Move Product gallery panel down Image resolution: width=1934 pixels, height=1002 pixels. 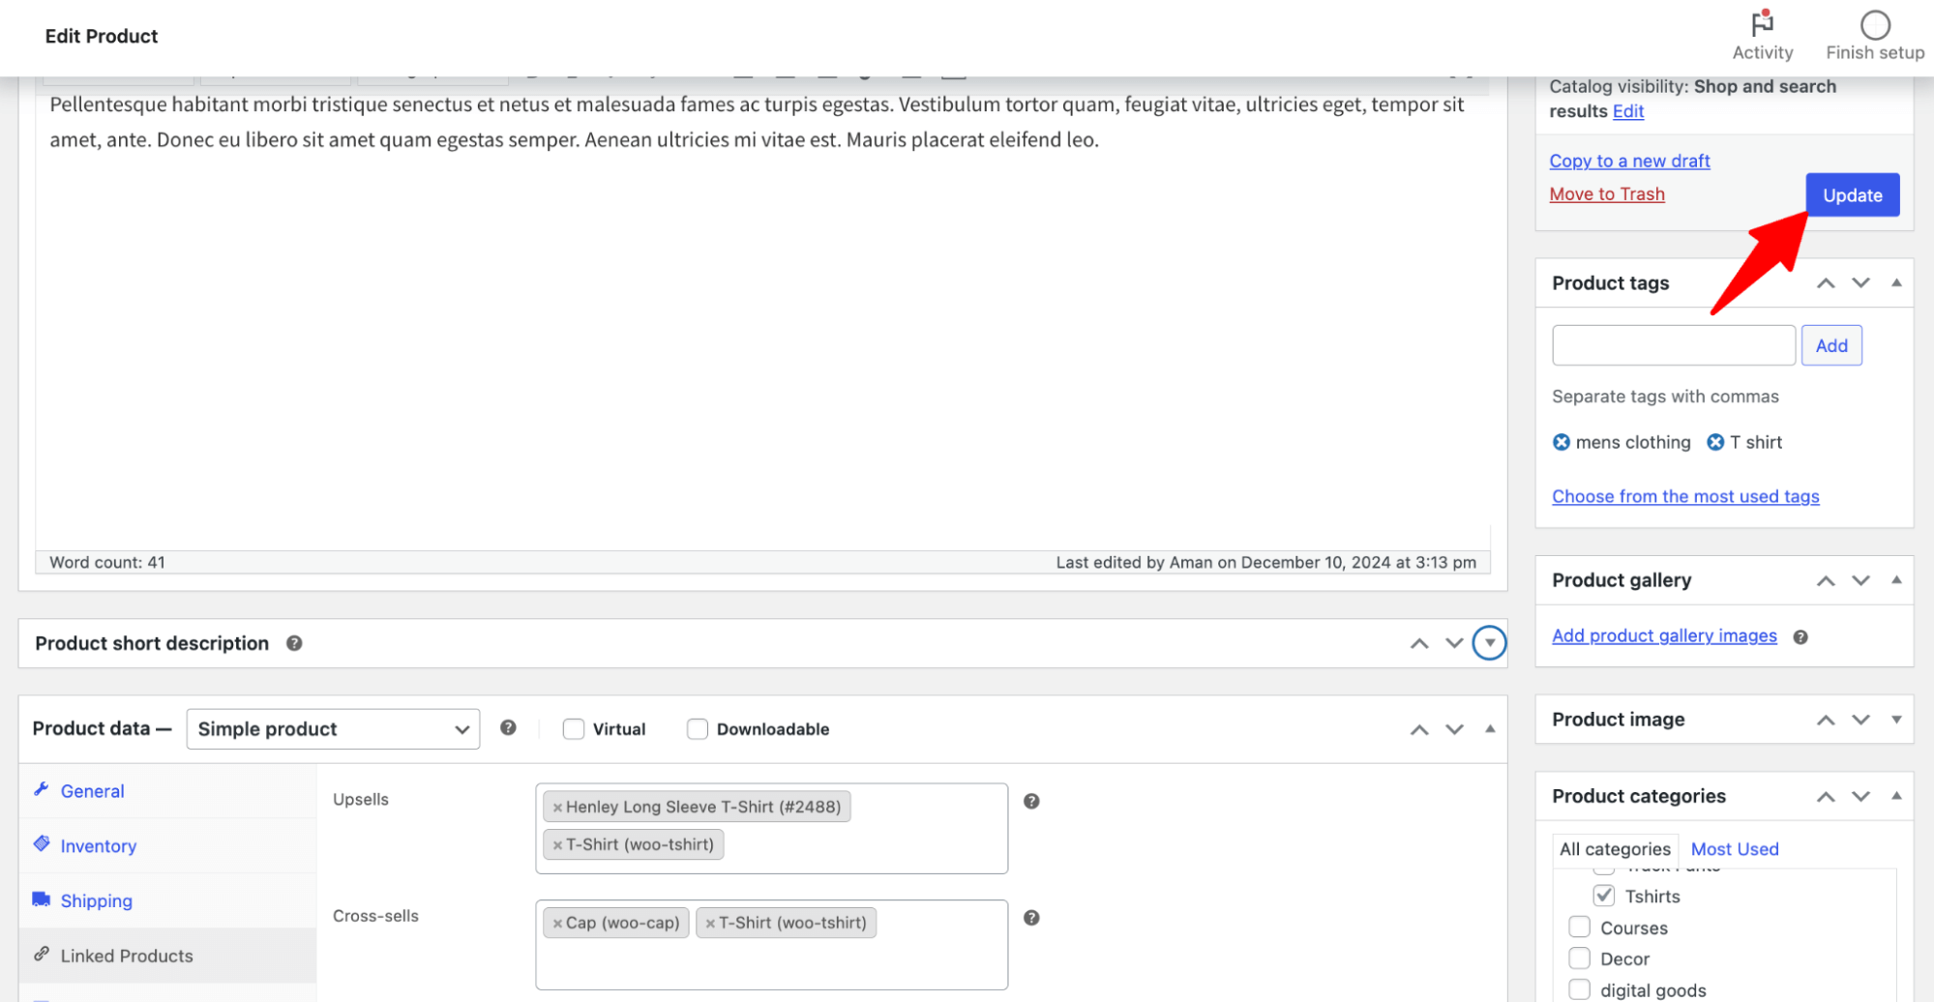click(x=1860, y=580)
